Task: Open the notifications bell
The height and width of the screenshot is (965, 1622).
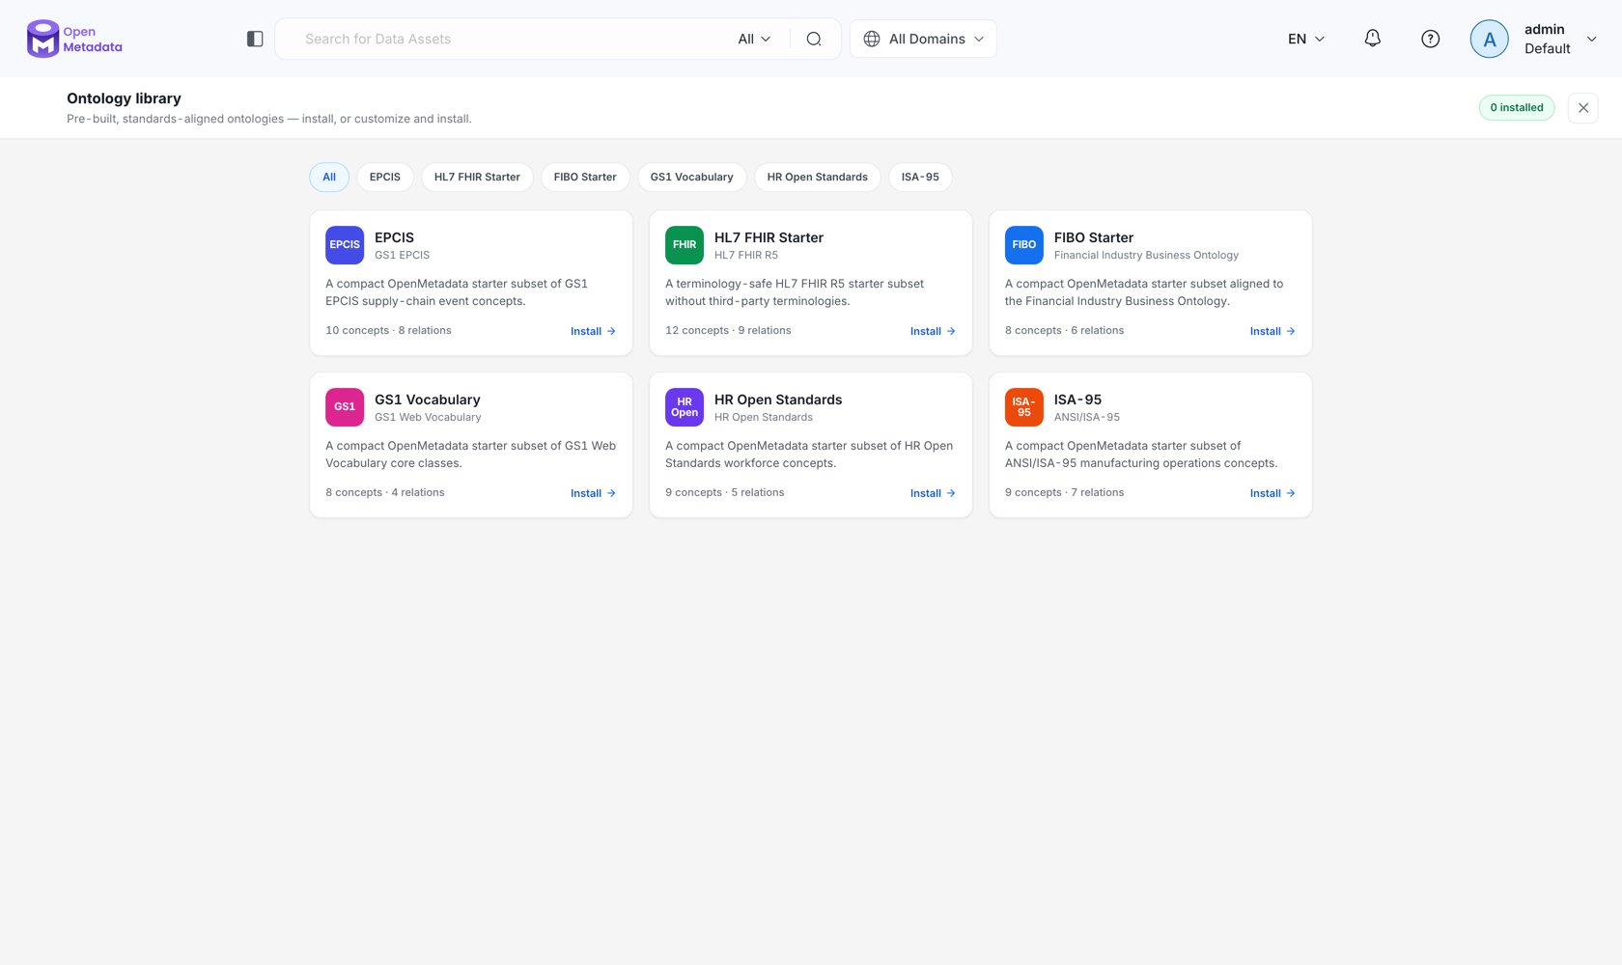Action: pos(1372,39)
